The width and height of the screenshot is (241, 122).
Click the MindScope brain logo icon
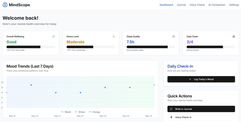click(5, 5)
